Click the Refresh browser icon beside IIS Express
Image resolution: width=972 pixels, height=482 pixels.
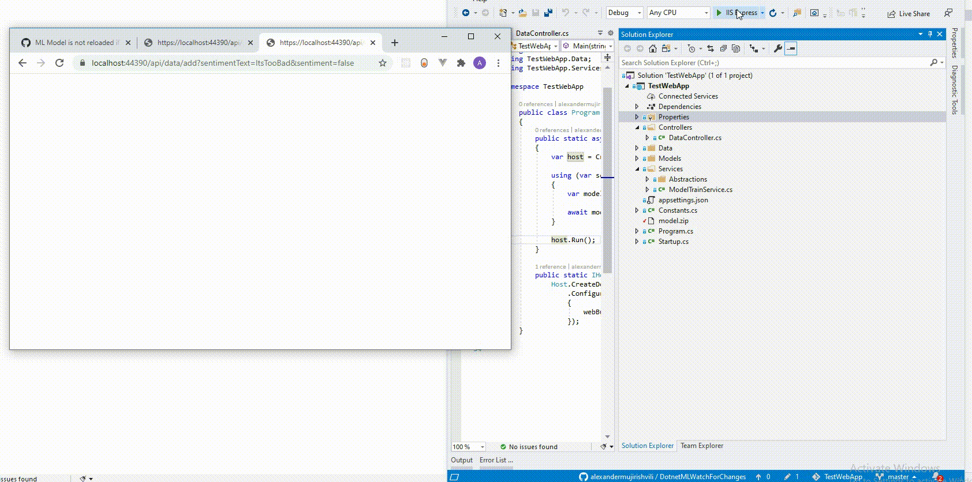tap(773, 13)
